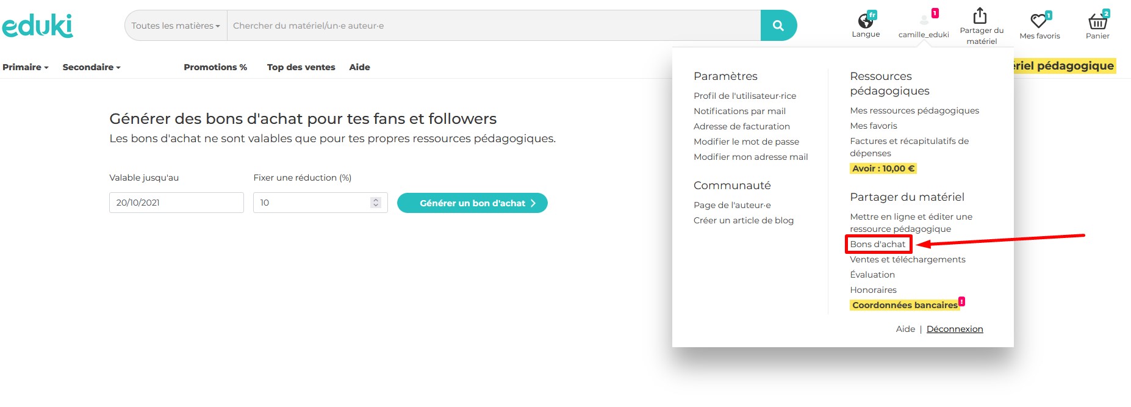Image resolution: width=1131 pixels, height=407 pixels.
Task: Expand the Primaire menu
Action: (x=25, y=67)
